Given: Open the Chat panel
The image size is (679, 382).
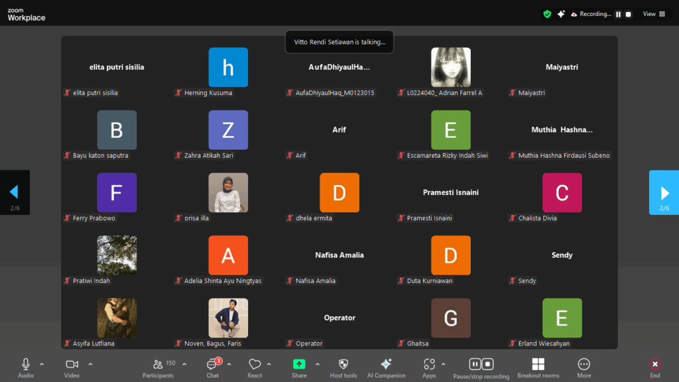Looking at the screenshot, I should pyautogui.click(x=213, y=368).
